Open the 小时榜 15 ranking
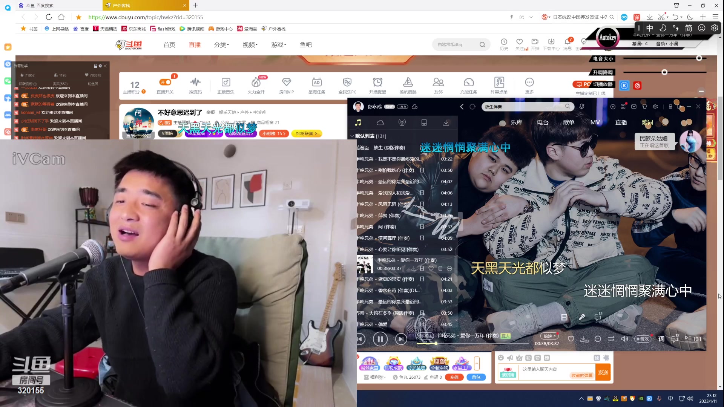 click(274, 133)
